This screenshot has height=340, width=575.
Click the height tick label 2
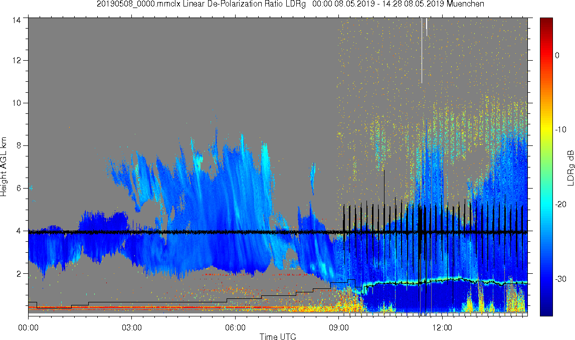[19, 274]
